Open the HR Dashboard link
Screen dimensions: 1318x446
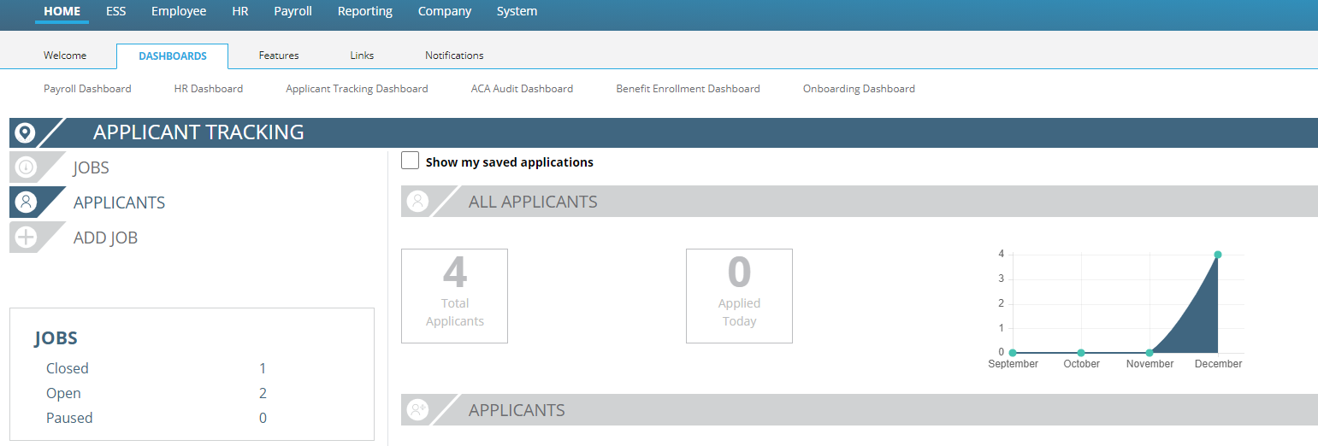click(x=209, y=89)
